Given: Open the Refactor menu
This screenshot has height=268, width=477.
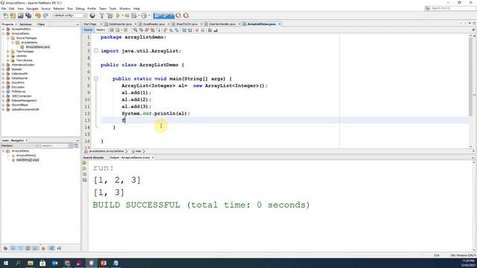Looking at the screenshot, I should [59, 8].
